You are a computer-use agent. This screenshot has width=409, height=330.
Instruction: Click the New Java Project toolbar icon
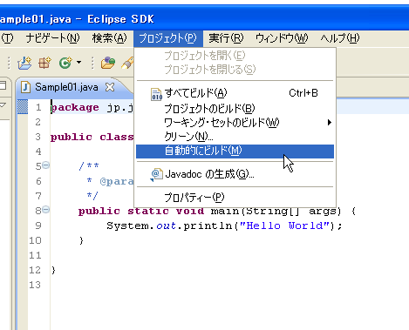point(24,63)
